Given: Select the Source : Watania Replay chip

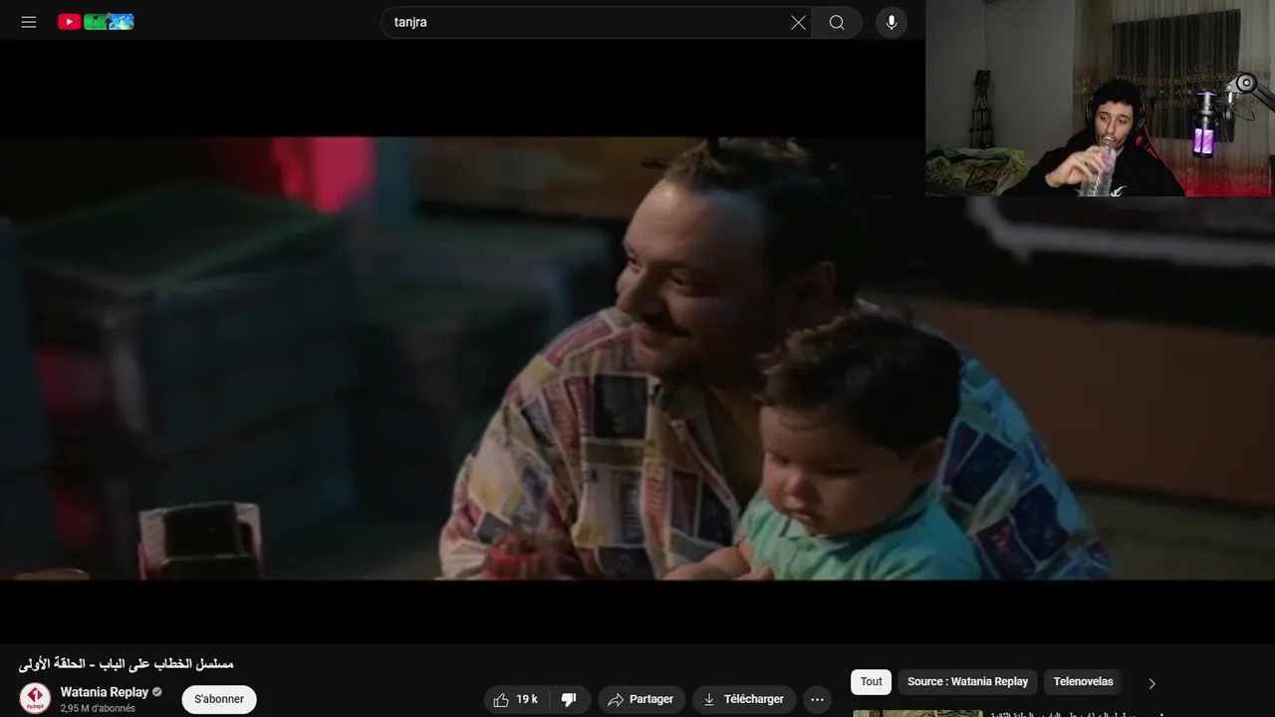Looking at the screenshot, I should pos(967,682).
